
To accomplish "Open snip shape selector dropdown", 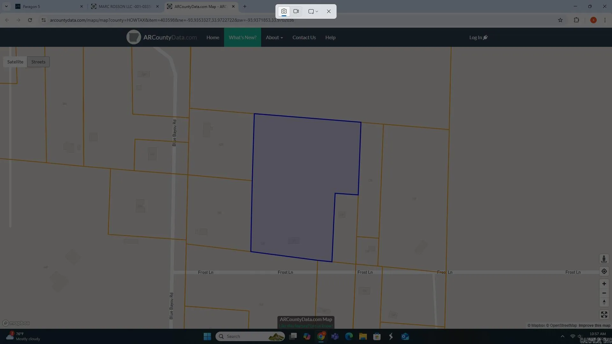I will click(x=313, y=11).
